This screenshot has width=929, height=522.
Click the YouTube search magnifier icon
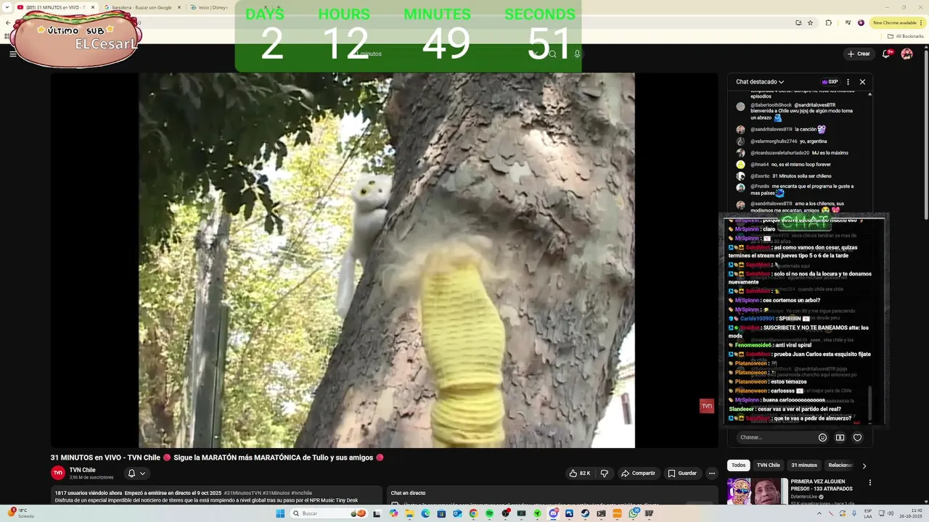[552, 54]
